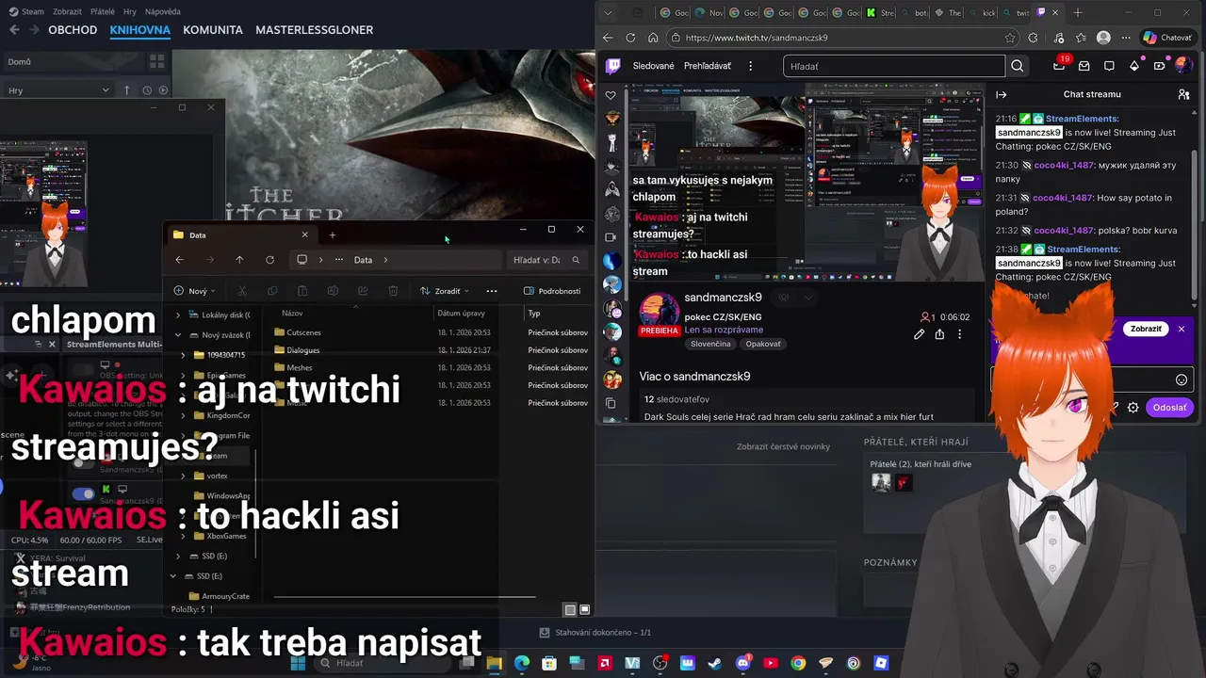Open Steam KNIHOVNA tab

[x=139, y=30]
